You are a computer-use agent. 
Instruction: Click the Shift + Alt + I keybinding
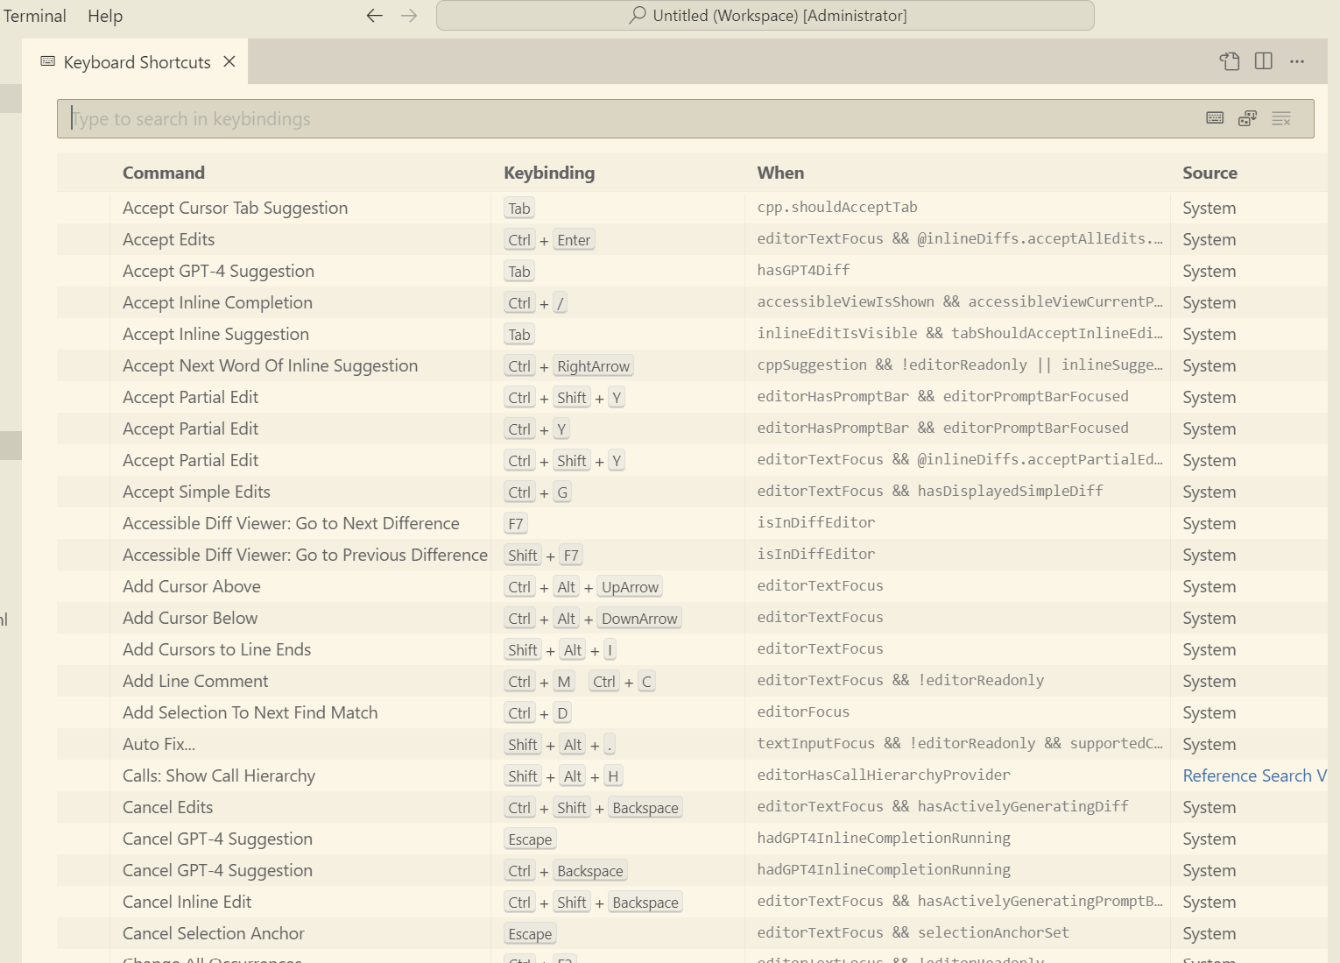[561, 650]
